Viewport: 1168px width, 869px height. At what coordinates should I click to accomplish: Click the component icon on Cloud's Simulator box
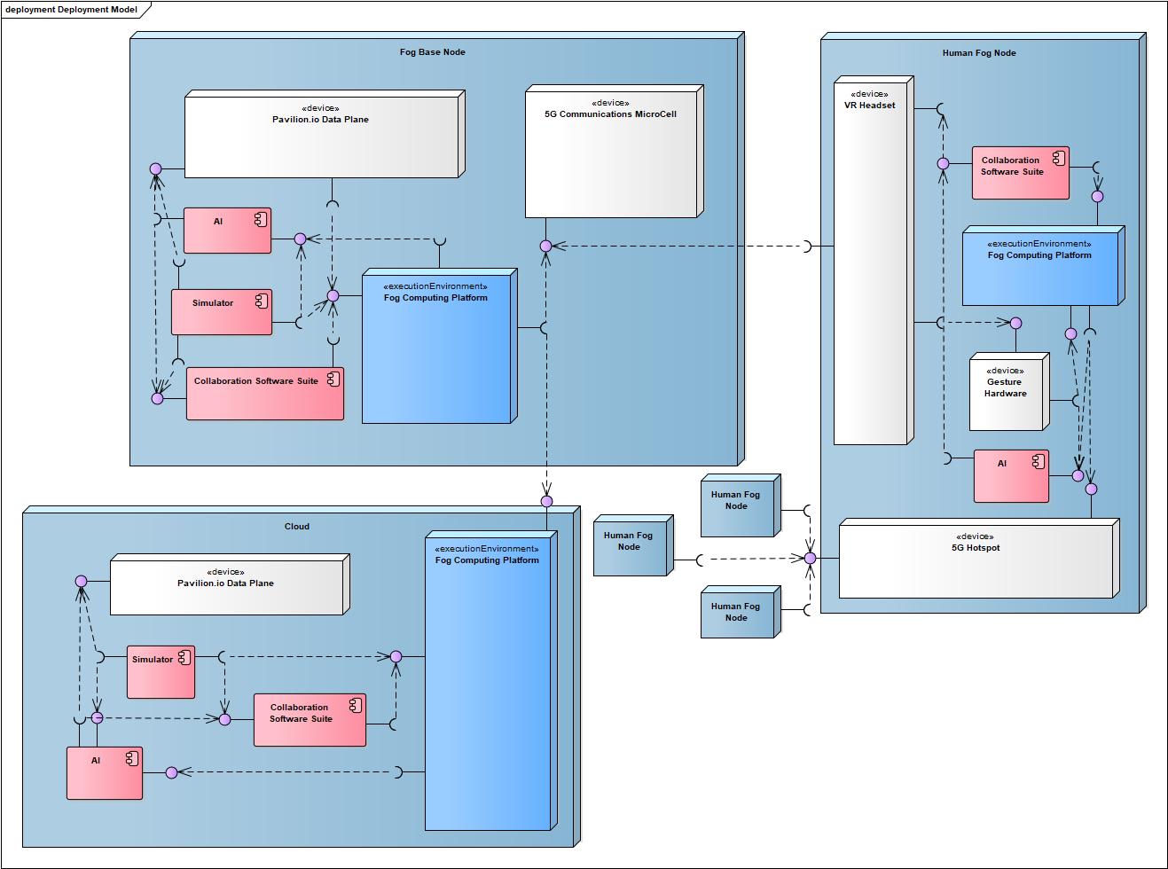point(184,658)
